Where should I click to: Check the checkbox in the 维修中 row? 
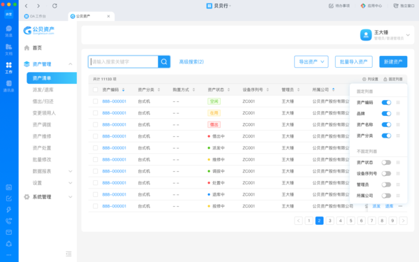(x=96, y=159)
